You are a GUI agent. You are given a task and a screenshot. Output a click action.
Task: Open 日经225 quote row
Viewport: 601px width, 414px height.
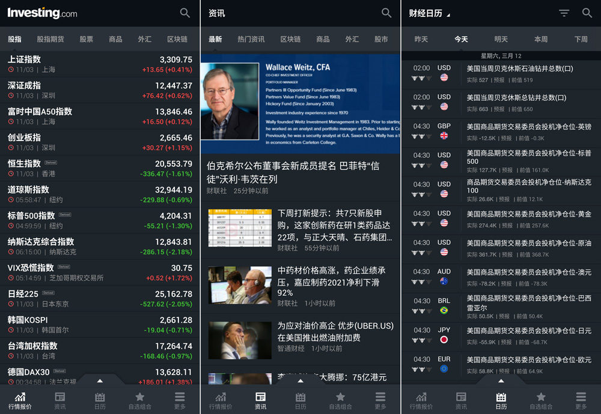pyautogui.click(x=100, y=298)
